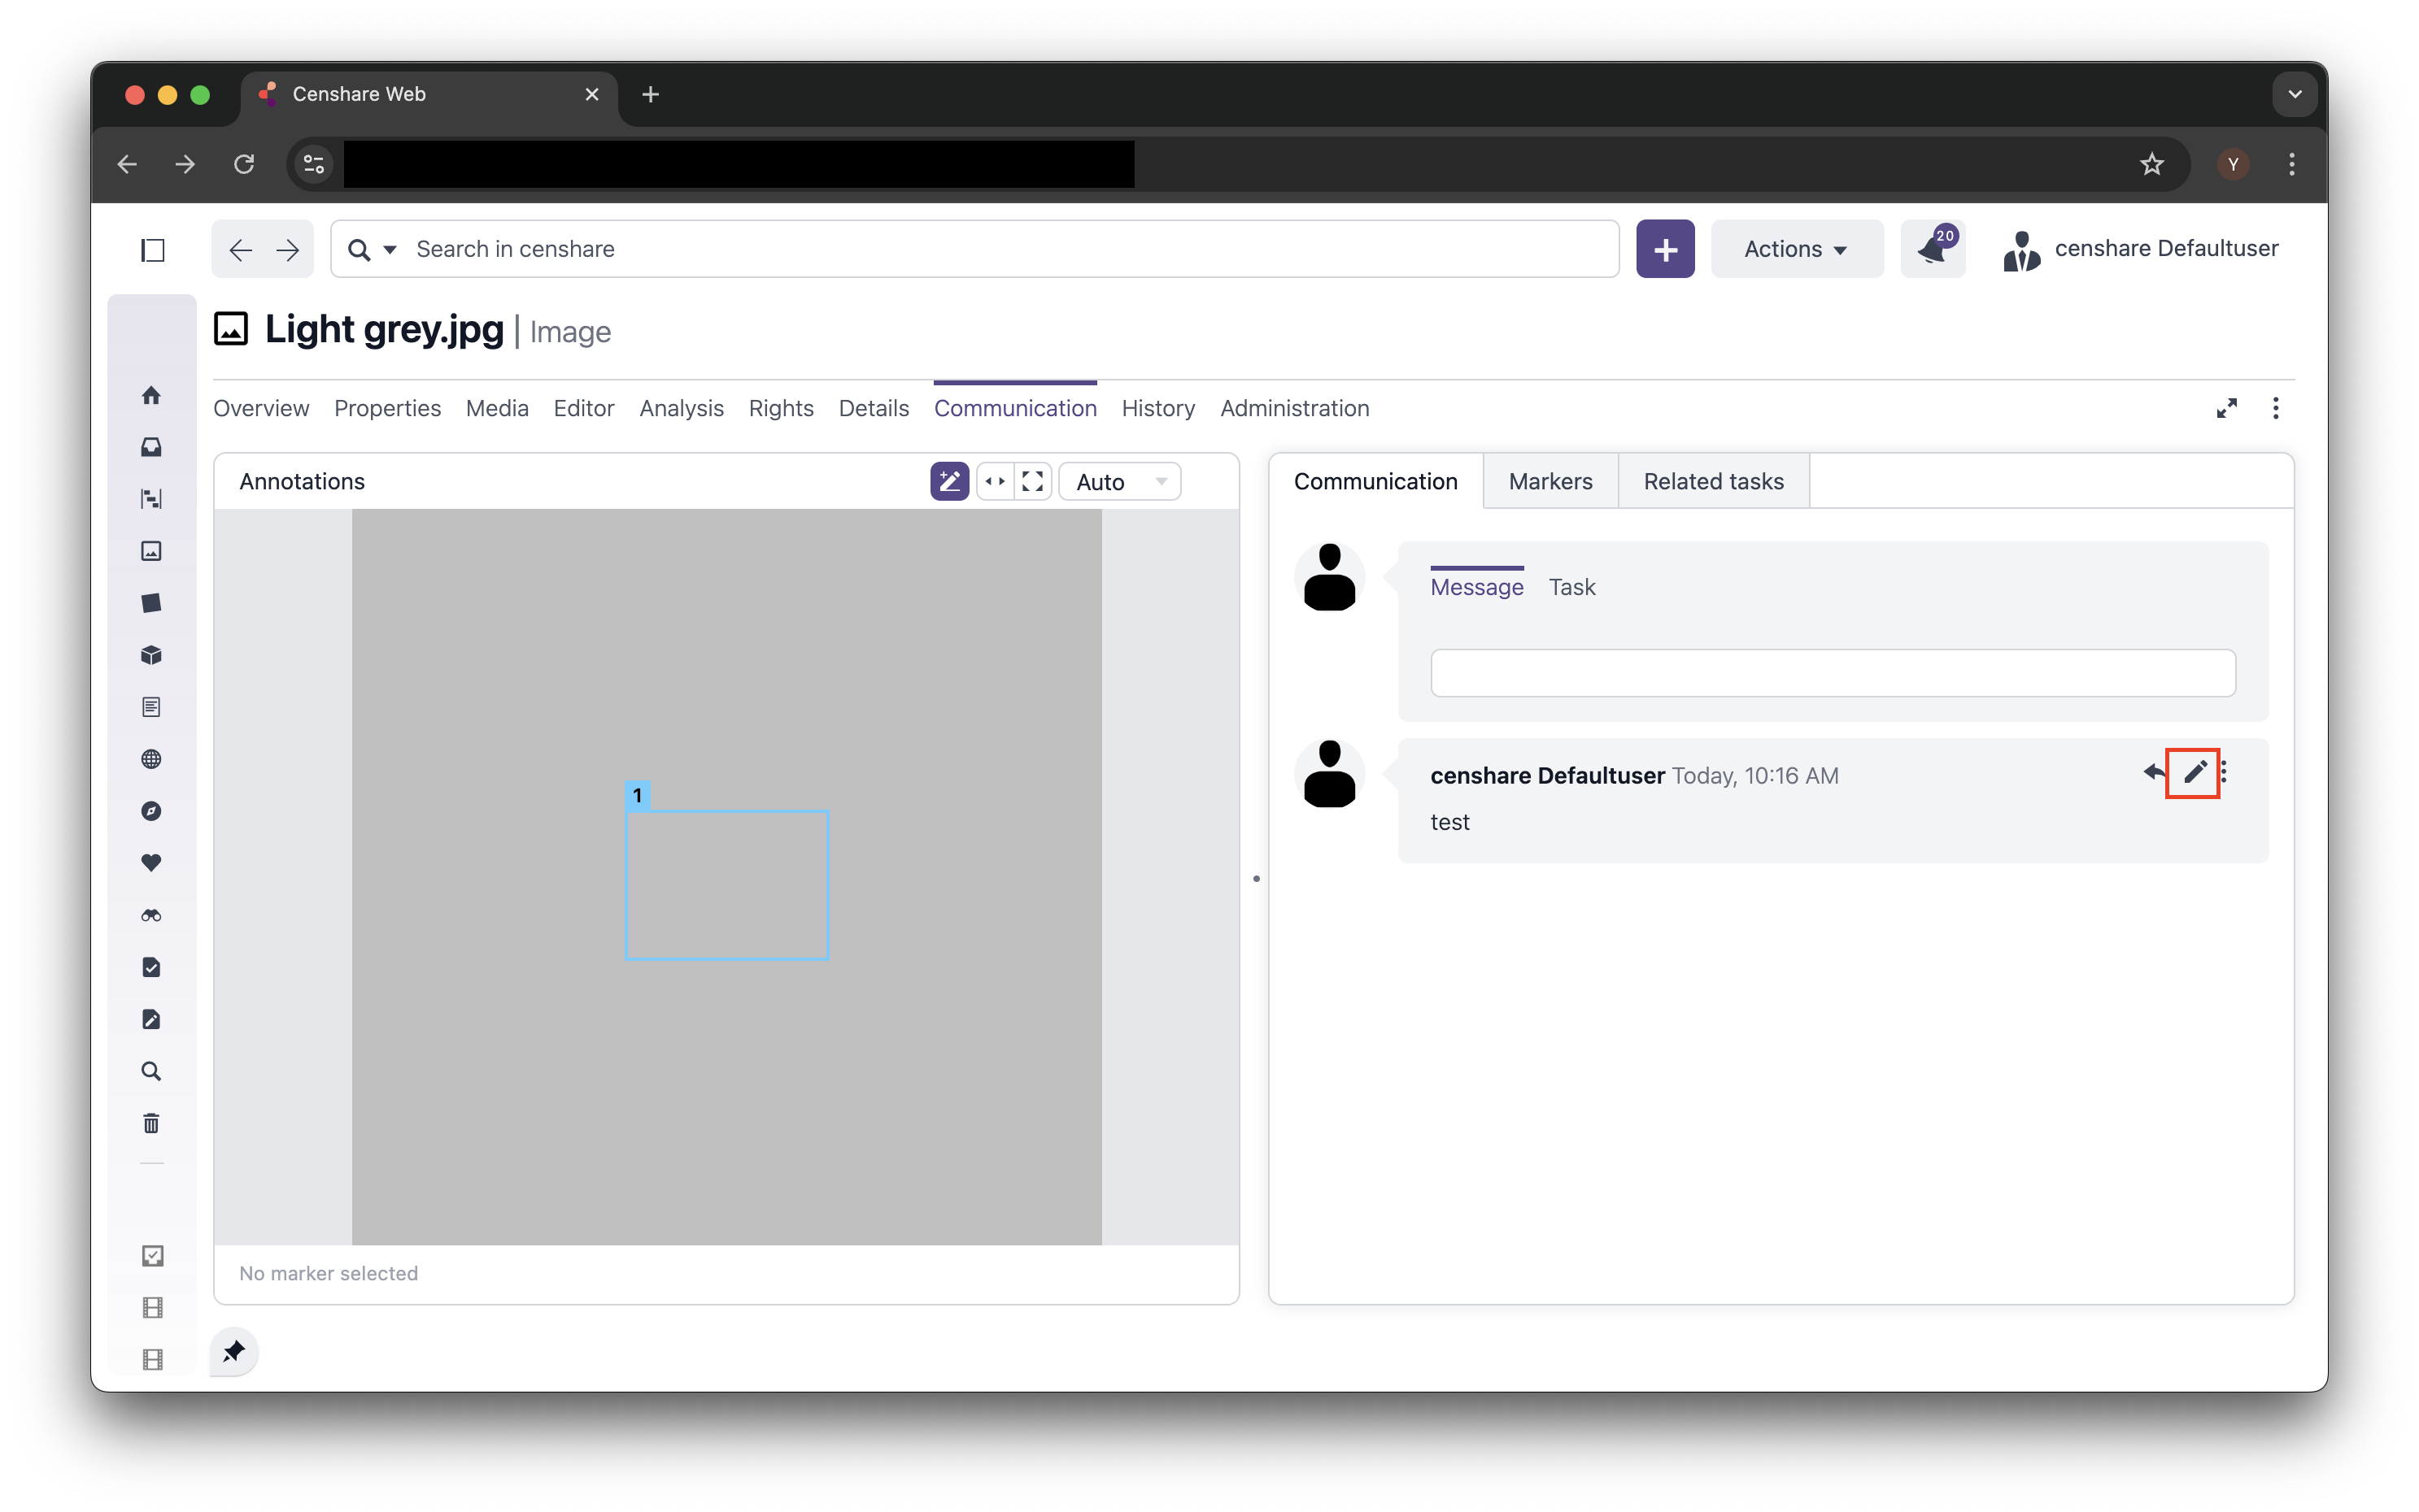This screenshot has height=1512, width=2419.
Task: Open the Trash icon in the sidebar
Action: tap(152, 1123)
